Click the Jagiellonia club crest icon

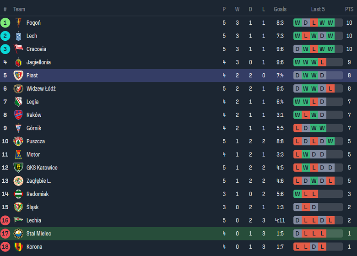pyautogui.click(x=18, y=62)
